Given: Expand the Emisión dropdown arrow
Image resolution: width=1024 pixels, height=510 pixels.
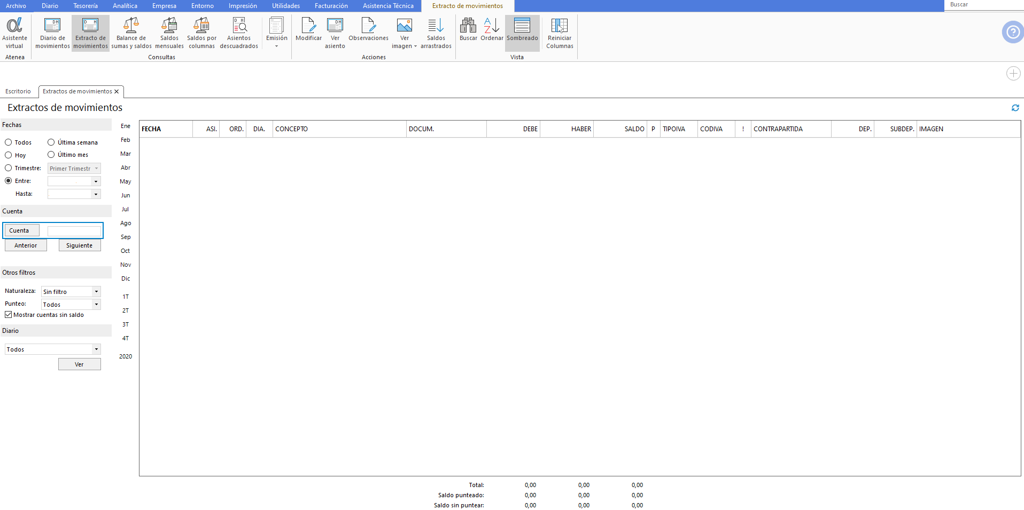Looking at the screenshot, I should point(277,46).
